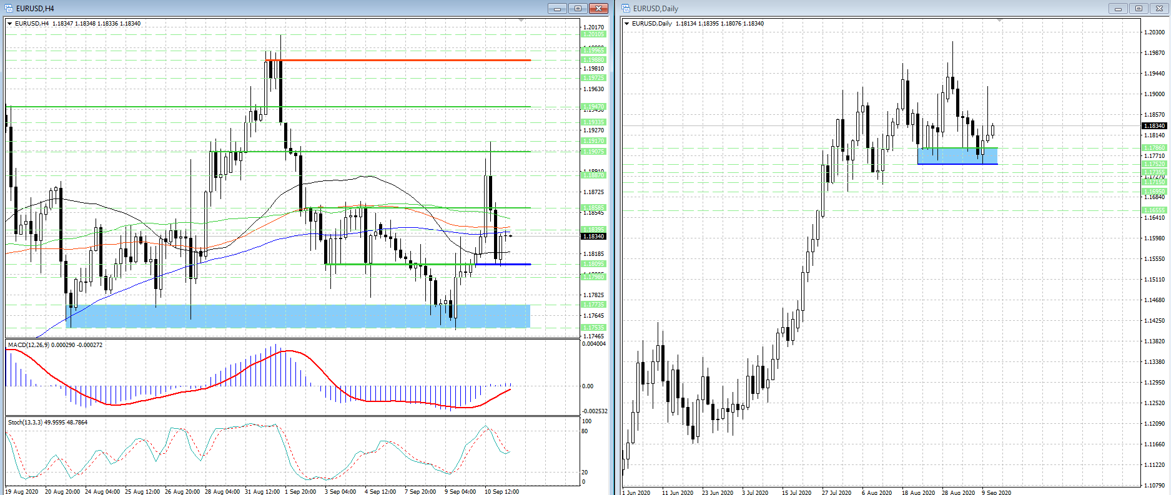Click the 0.004004 MACD scale value
The width and height of the screenshot is (1171, 495).
coord(594,344)
